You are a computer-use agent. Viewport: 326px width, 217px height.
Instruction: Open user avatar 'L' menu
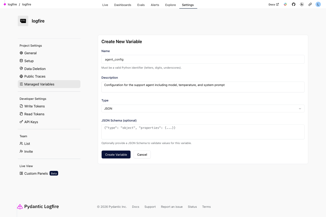[x=318, y=5]
